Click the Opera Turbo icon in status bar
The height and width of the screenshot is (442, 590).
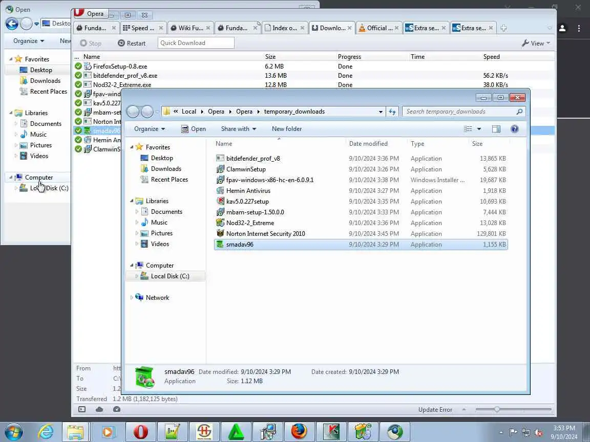pyautogui.click(x=117, y=409)
